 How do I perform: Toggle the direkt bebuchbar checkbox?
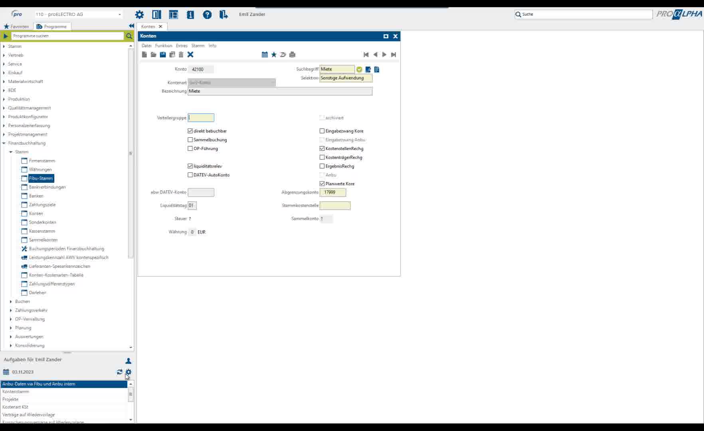pyautogui.click(x=190, y=131)
